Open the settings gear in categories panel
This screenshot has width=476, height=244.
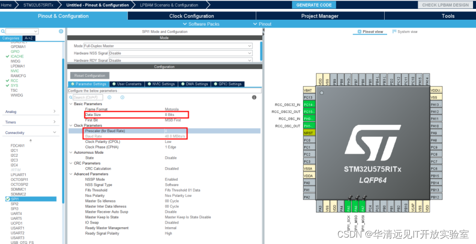(x=61, y=31)
